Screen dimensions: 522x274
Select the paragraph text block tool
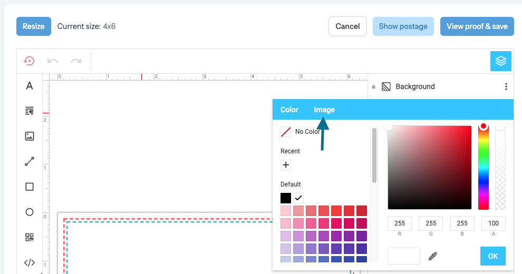(x=30, y=111)
